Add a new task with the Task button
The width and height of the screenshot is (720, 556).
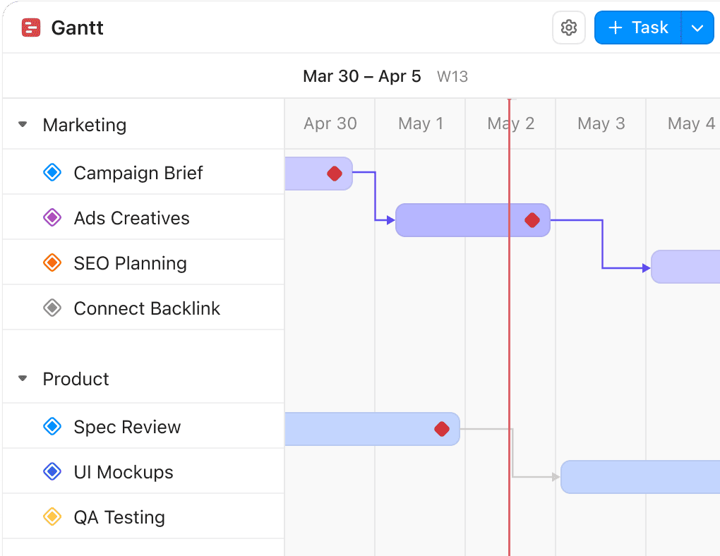pos(637,28)
